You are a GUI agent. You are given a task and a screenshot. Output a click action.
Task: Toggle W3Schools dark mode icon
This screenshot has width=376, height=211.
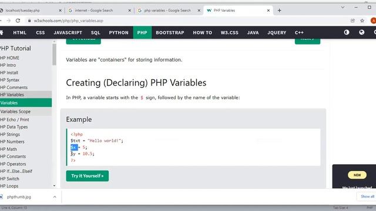[347, 32]
